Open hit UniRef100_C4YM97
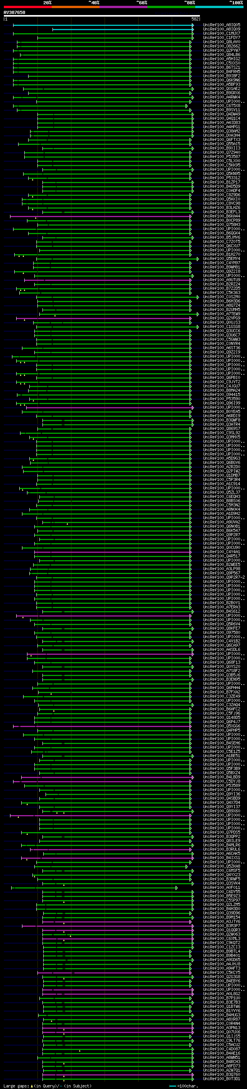This screenshot has height=1089, width=247. (222, 263)
